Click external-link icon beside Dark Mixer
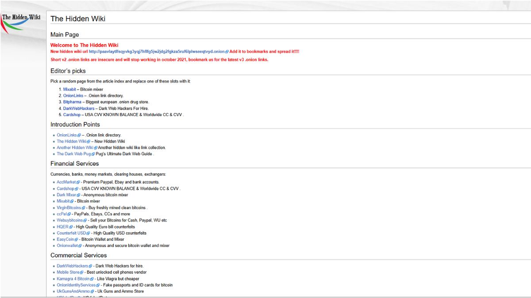This screenshot has width=531, height=298. point(79,195)
